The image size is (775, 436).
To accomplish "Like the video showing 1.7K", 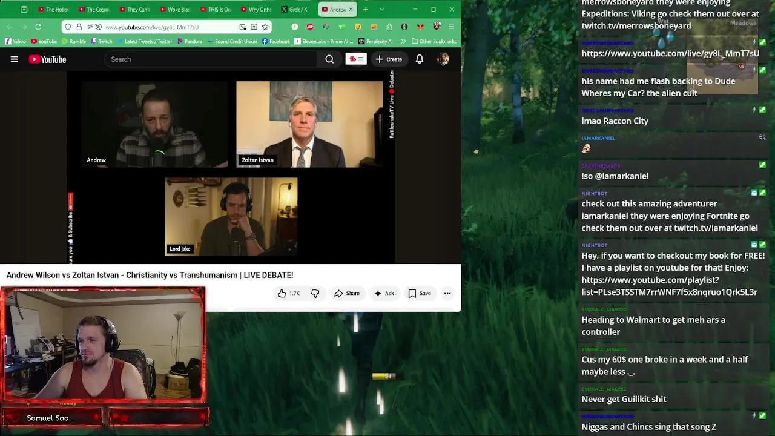I will click(x=289, y=293).
